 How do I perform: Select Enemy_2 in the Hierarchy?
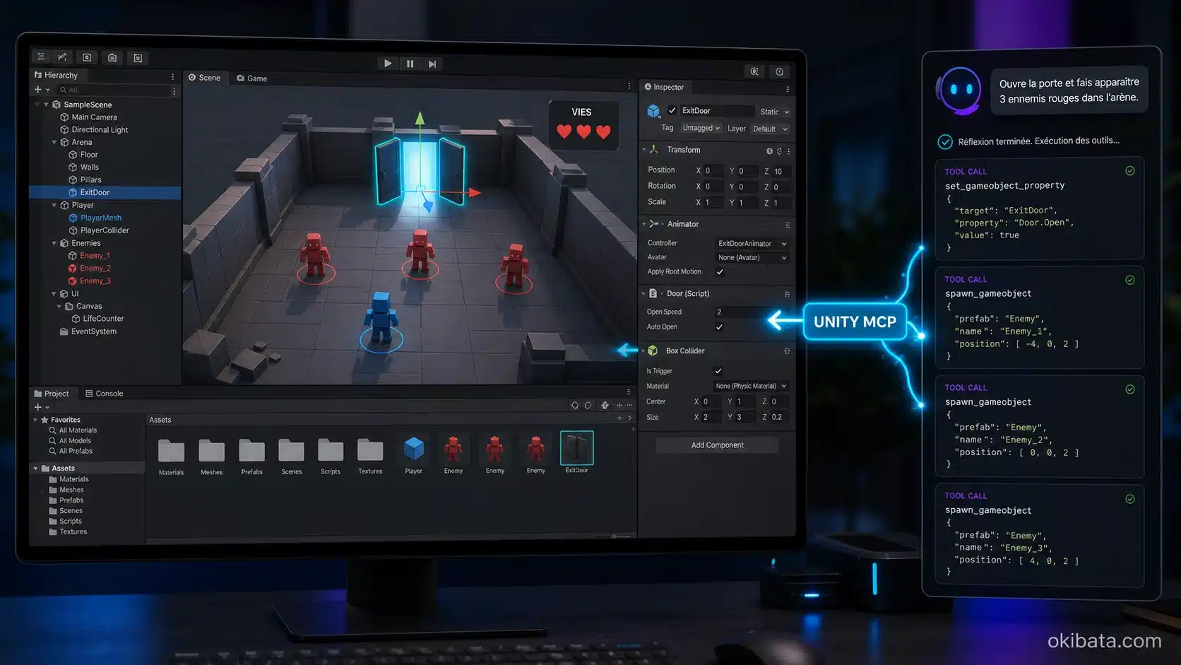(x=95, y=269)
